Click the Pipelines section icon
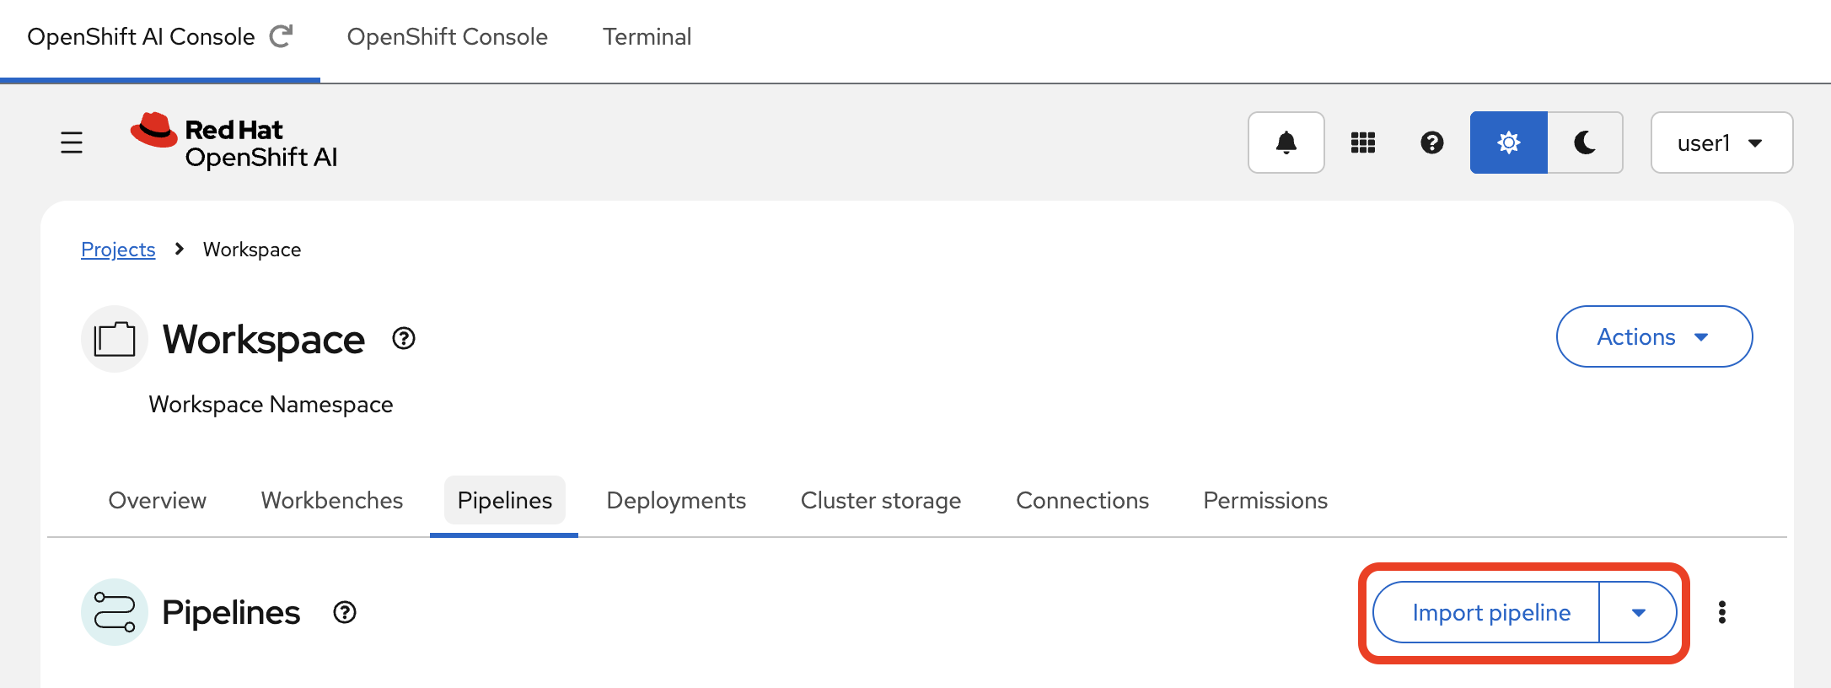 [x=114, y=611]
